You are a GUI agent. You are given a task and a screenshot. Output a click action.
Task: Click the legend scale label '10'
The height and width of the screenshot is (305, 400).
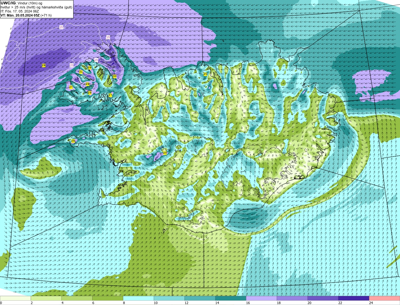click(x=156, y=303)
